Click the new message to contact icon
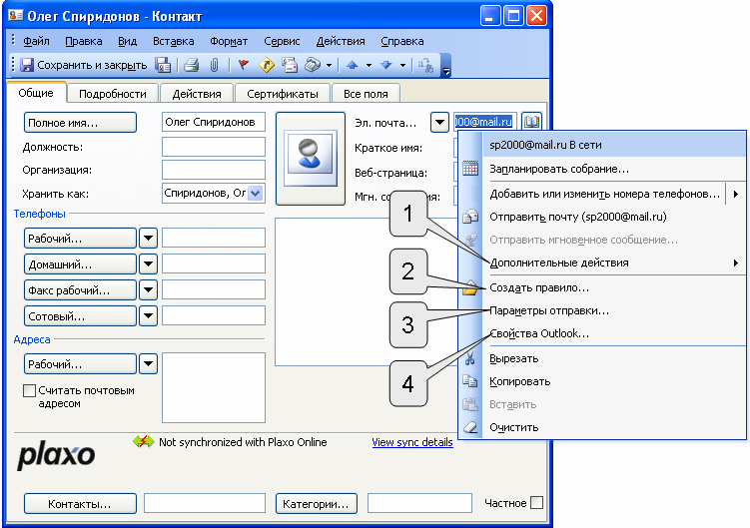Viewport: 750px width, 528px height. [290, 65]
